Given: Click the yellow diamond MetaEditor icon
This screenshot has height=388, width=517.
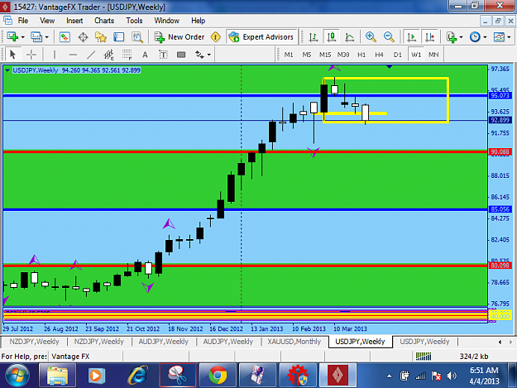Looking at the screenshot, I should coord(216,37).
